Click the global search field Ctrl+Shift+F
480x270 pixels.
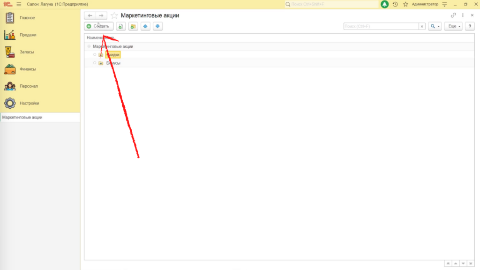click(331, 4)
